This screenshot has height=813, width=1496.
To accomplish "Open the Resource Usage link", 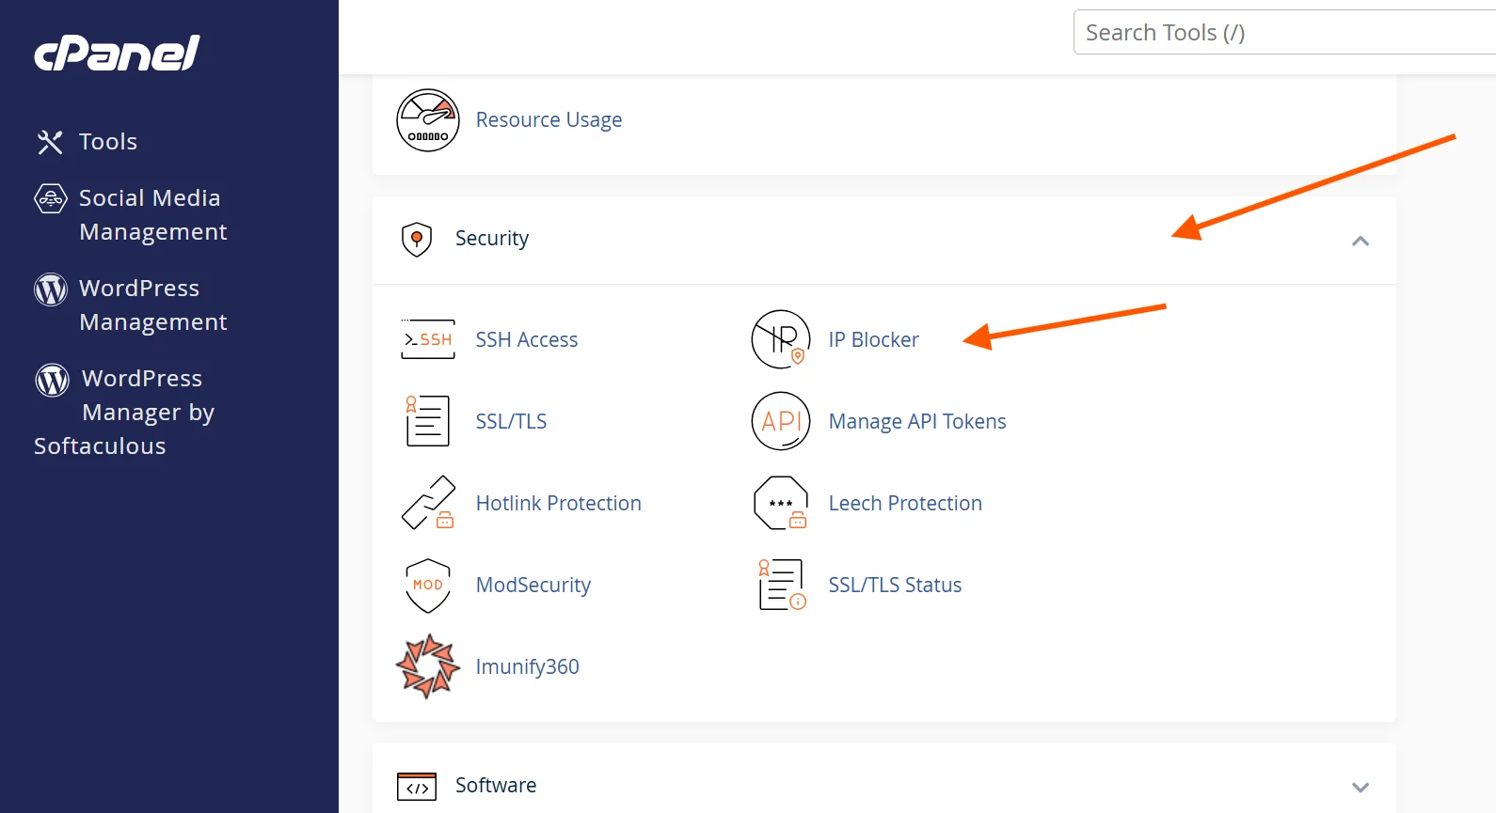I will coord(549,120).
